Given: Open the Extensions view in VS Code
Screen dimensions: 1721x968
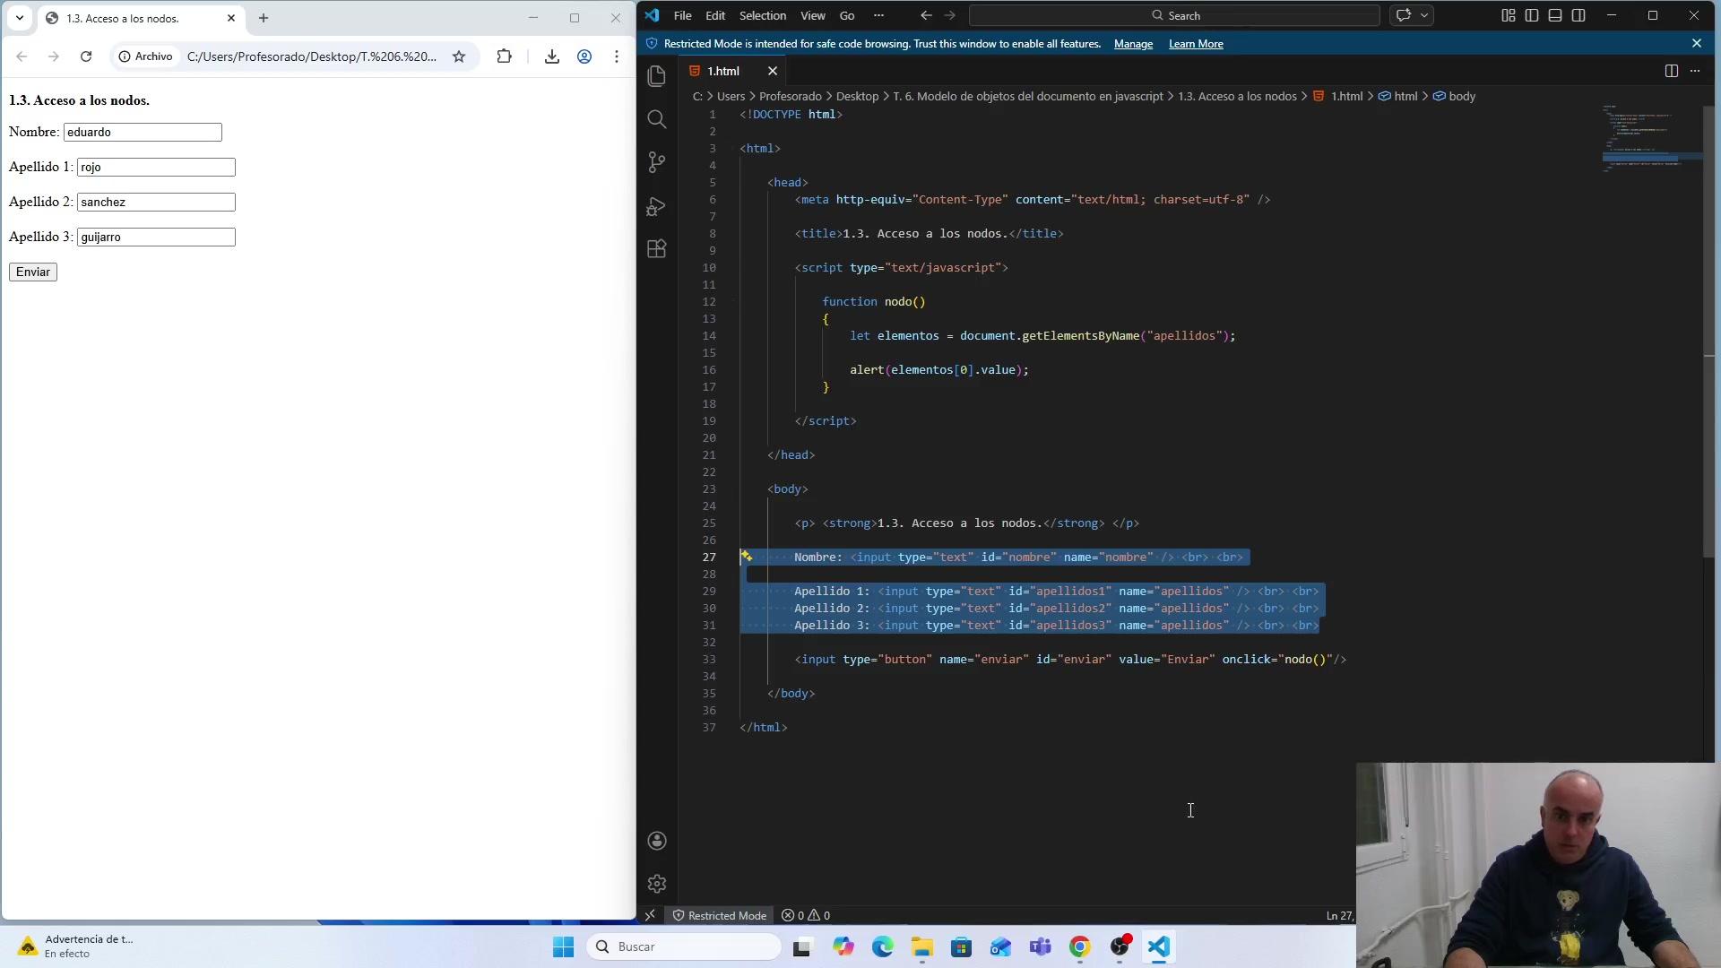Looking at the screenshot, I should click(657, 249).
